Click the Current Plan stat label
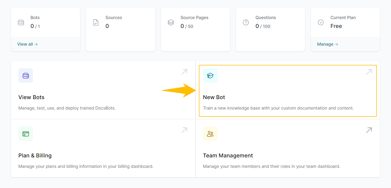 point(343,17)
